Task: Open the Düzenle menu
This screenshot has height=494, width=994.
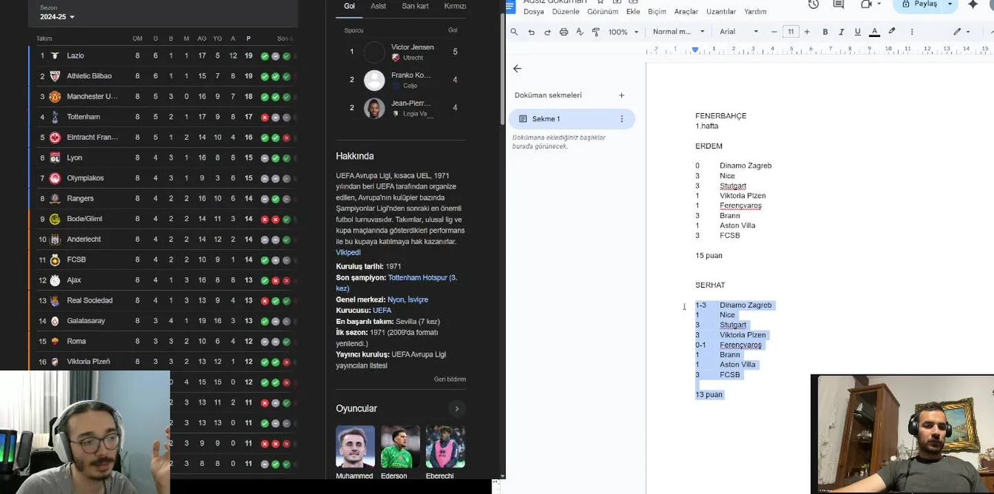Action: click(x=566, y=12)
